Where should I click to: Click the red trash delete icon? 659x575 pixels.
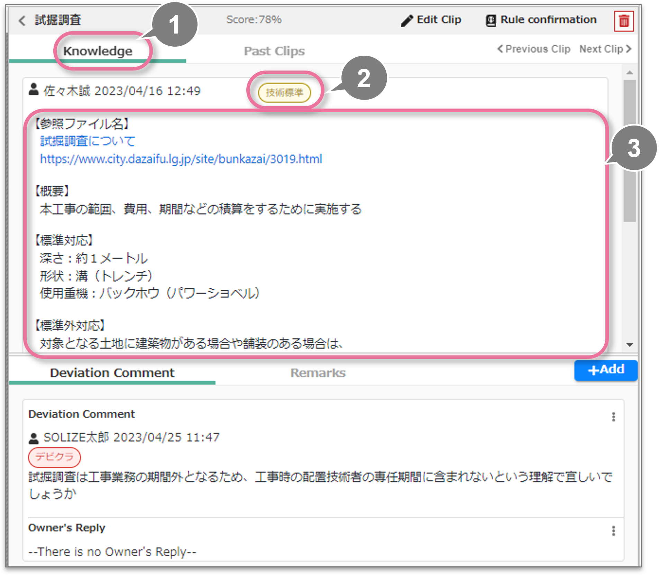(x=623, y=21)
